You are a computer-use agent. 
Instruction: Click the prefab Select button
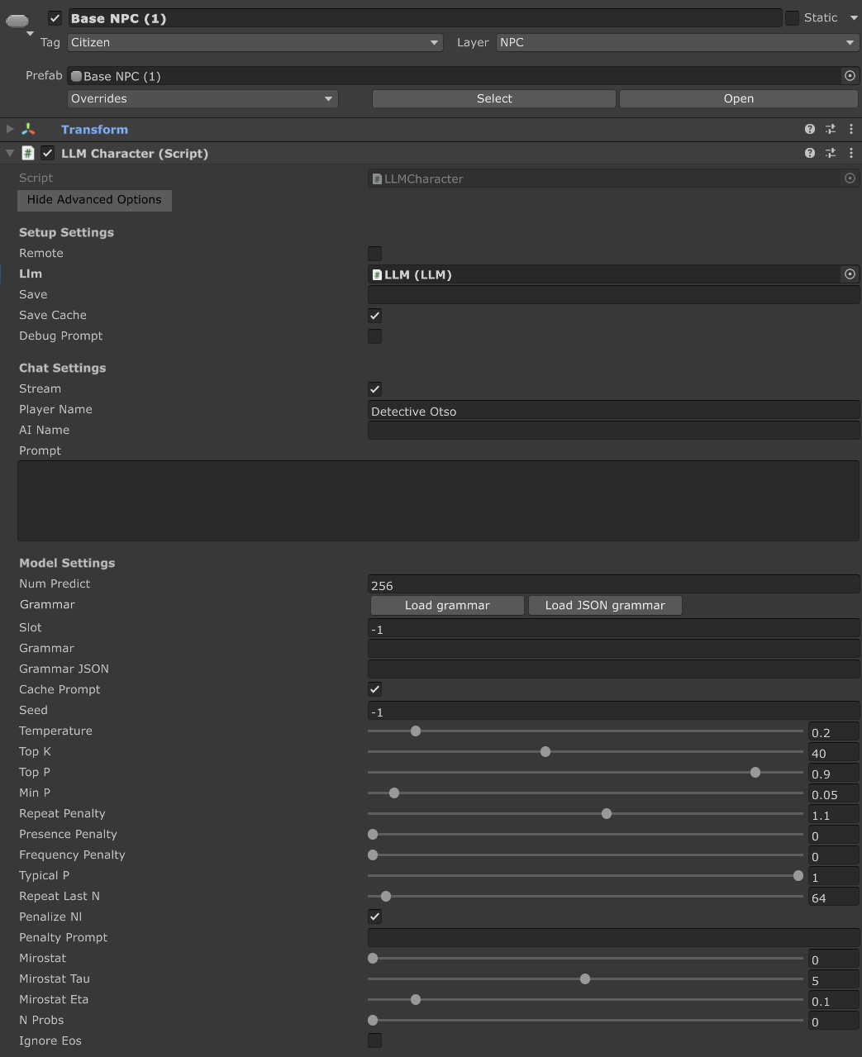point(494,98)
